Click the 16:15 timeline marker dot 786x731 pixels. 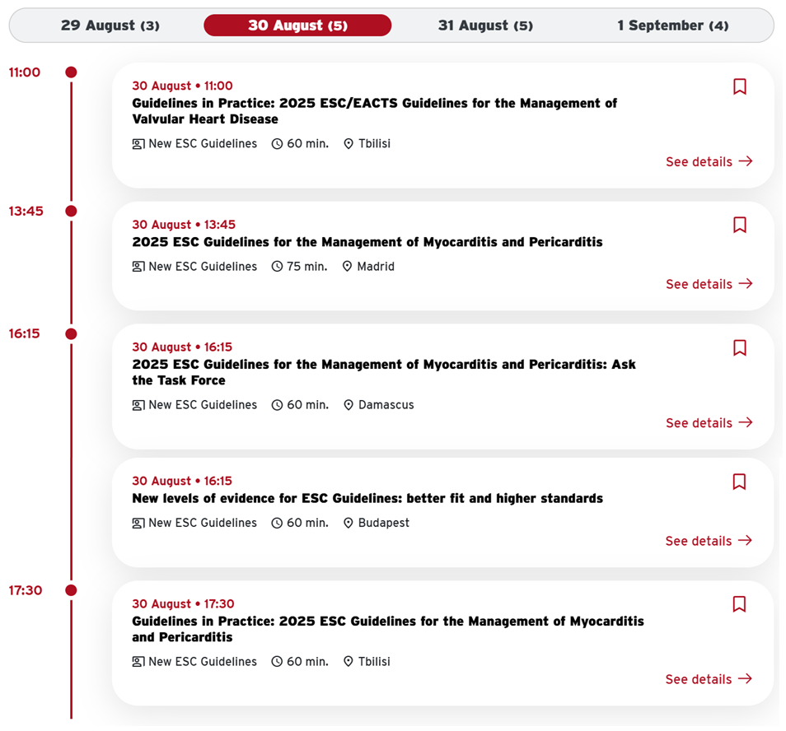pos(71,333)
